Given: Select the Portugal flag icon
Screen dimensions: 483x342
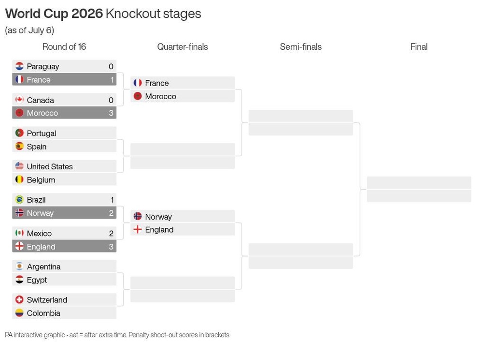Looking at the screenshot, I should 19,133.
